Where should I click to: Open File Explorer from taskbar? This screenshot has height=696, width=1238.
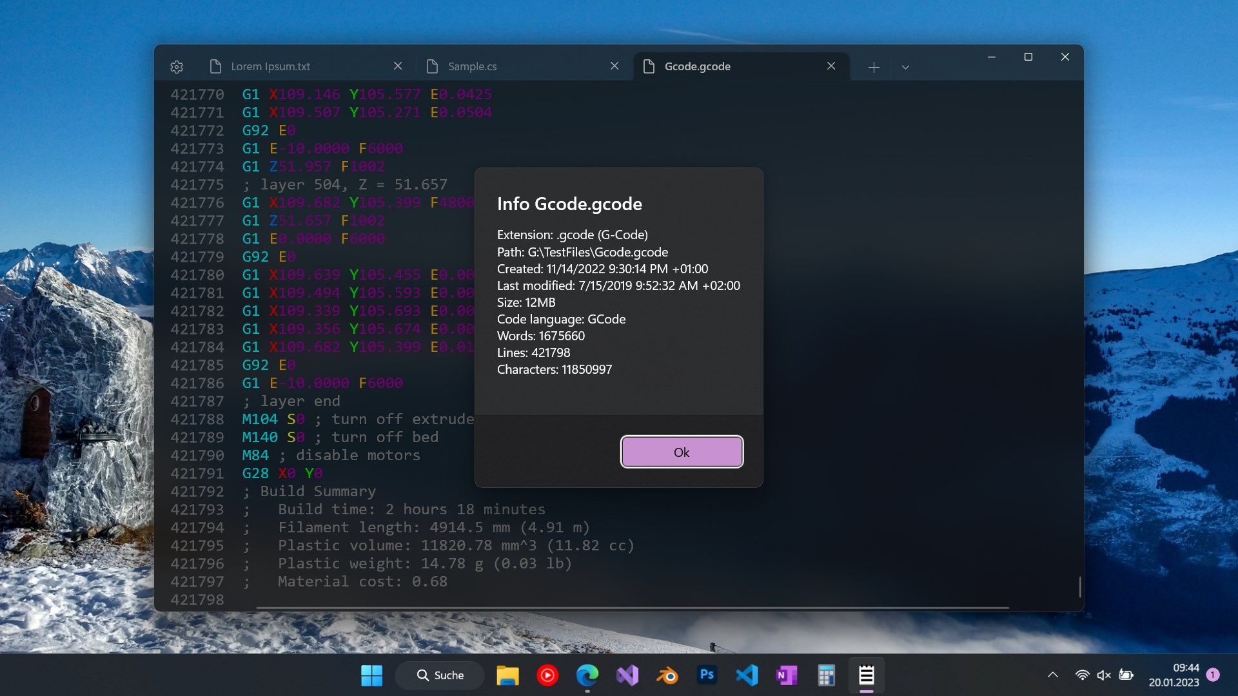[x=507, y=675]
